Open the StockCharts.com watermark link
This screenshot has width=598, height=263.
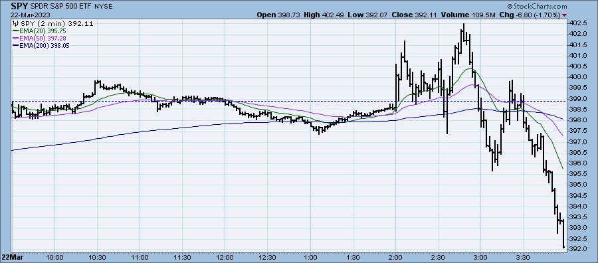[537, 7]
